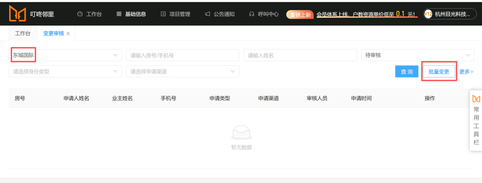Click the 会员体系上线 promotion banner link
Screen dimensions: 482x183
click(366, 14)
